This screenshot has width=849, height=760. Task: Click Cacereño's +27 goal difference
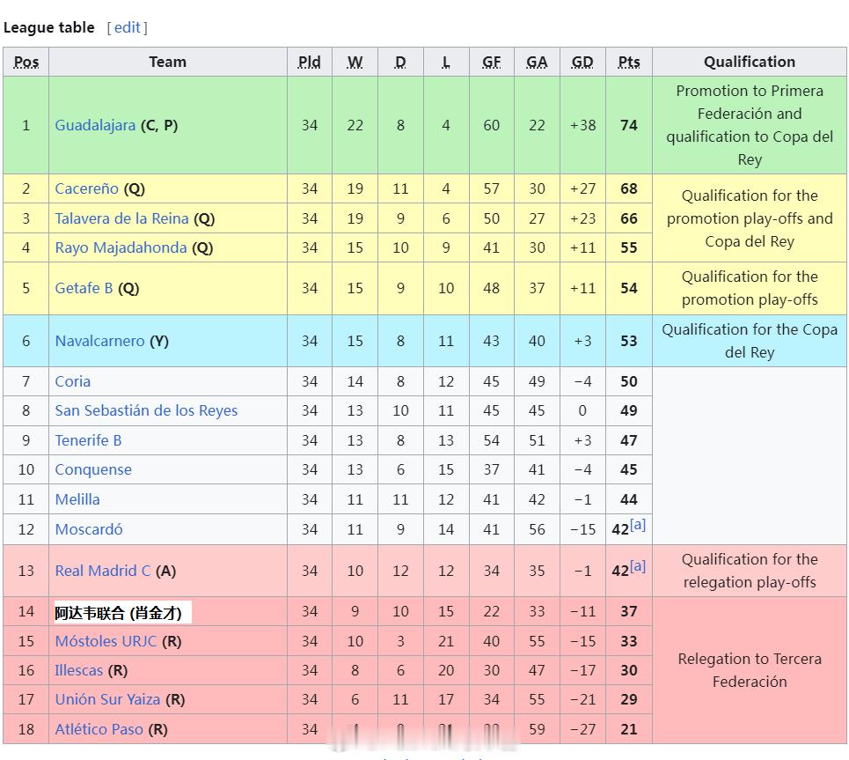pos(582,188)
